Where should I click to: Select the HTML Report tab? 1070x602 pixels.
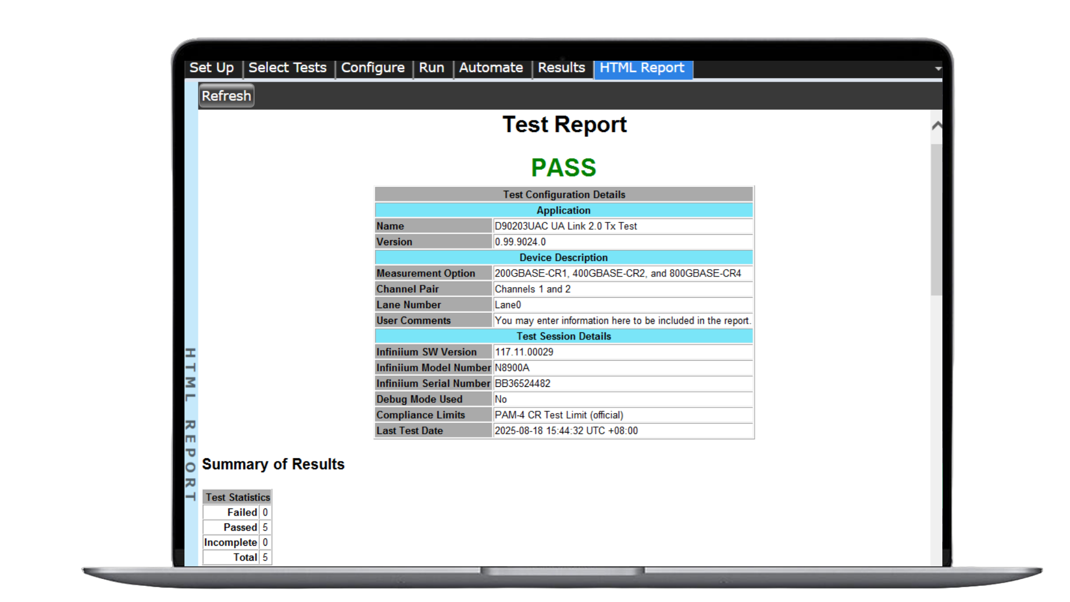(643, 68)
